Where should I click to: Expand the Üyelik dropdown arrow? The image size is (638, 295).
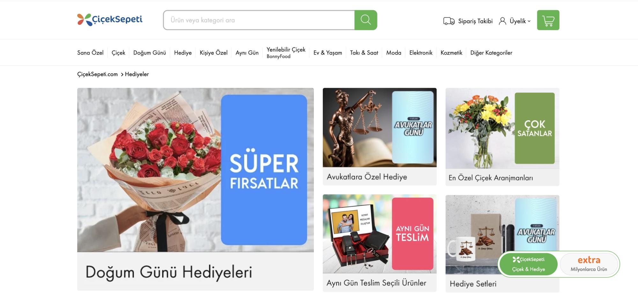[529, 21]
